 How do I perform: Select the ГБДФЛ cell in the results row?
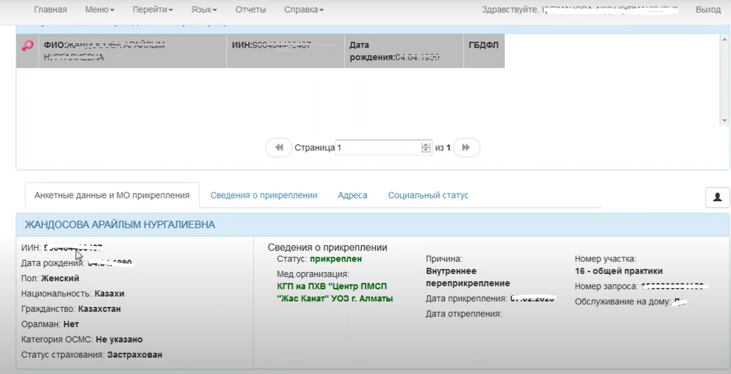[484, 51]
